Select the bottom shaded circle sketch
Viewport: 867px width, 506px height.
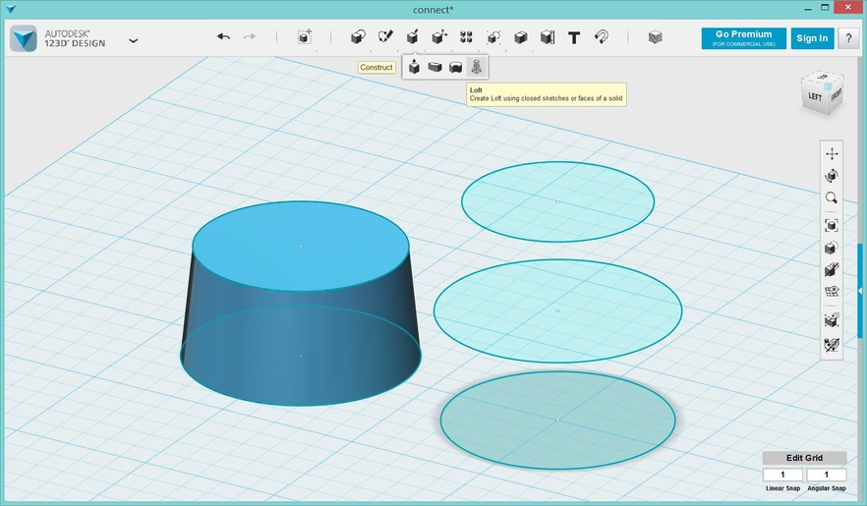click(558, 421)
